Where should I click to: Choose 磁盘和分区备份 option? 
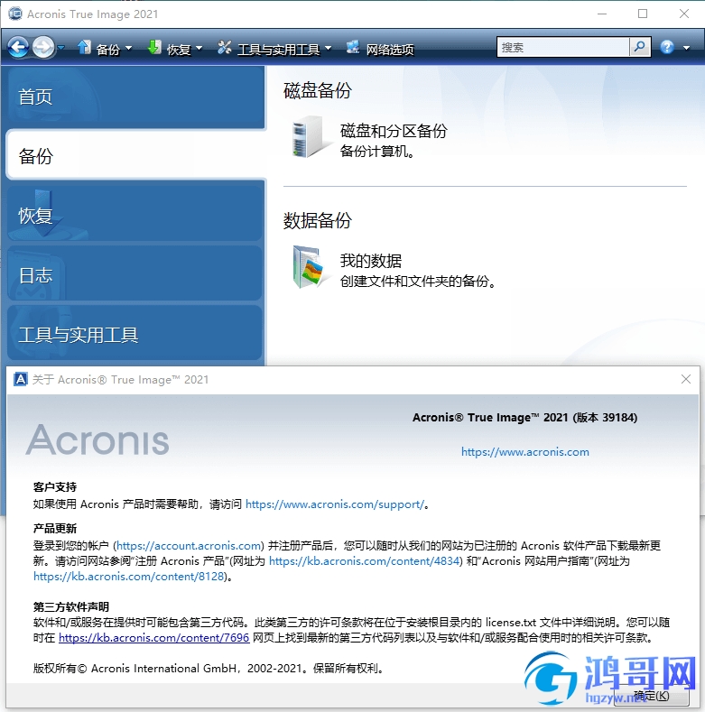[394, 131]
